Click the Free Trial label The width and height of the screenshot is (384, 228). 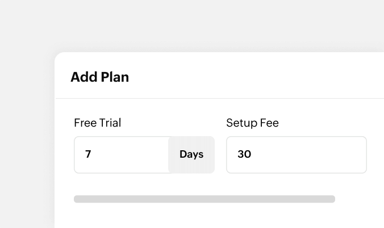pos(97,123)
